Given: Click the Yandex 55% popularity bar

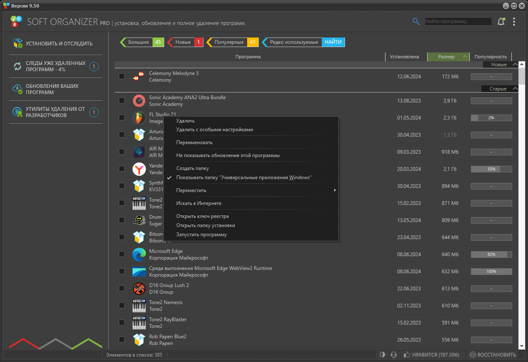Looking at the screenshot, I should point(491,169).
